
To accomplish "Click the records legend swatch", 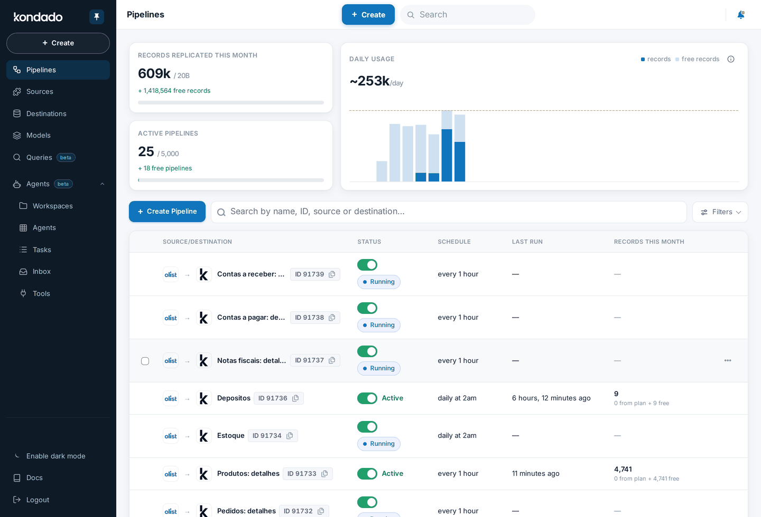I will click(x=643, y=60).
